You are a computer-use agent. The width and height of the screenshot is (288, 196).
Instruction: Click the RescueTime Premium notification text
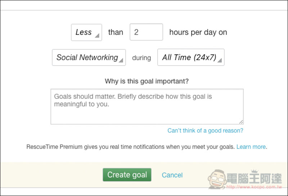click(131, 147)
